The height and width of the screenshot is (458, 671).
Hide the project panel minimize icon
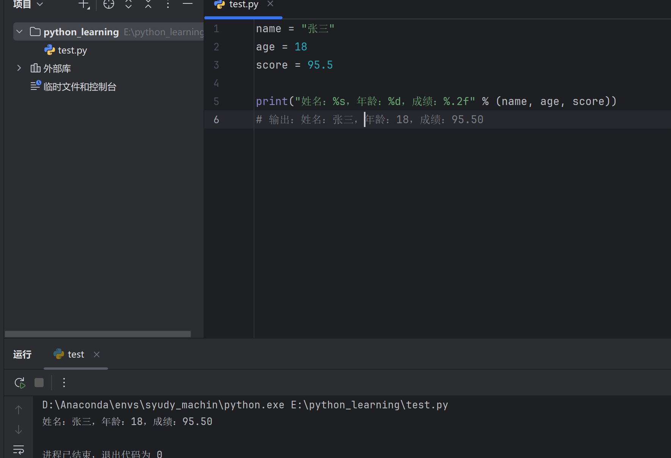[188, 4]
